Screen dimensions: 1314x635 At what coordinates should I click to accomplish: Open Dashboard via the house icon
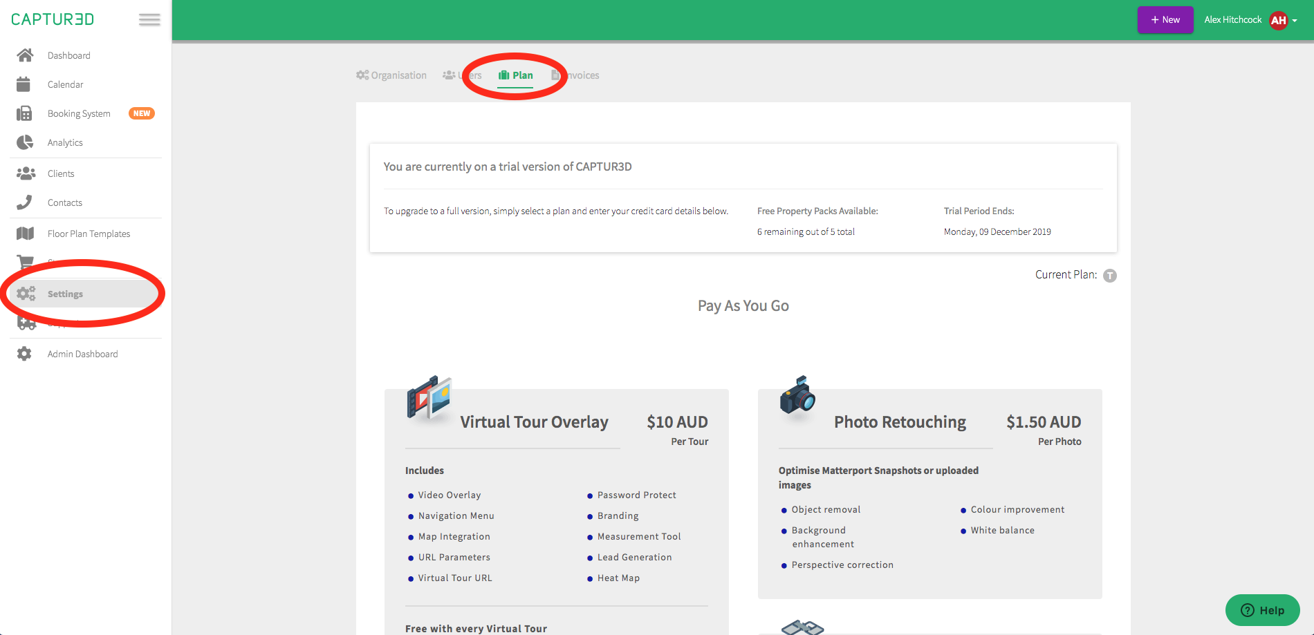click(x=25, y=55)
